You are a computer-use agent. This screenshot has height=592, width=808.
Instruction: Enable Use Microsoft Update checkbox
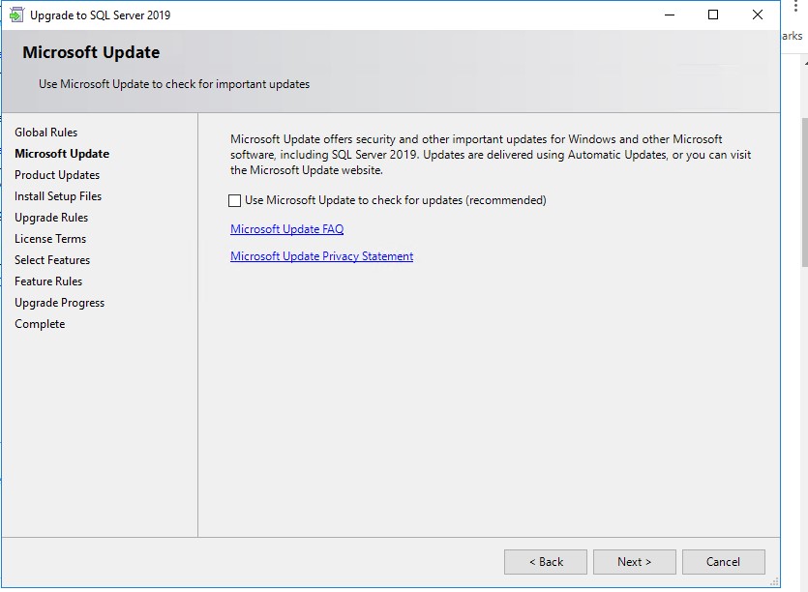234,200
